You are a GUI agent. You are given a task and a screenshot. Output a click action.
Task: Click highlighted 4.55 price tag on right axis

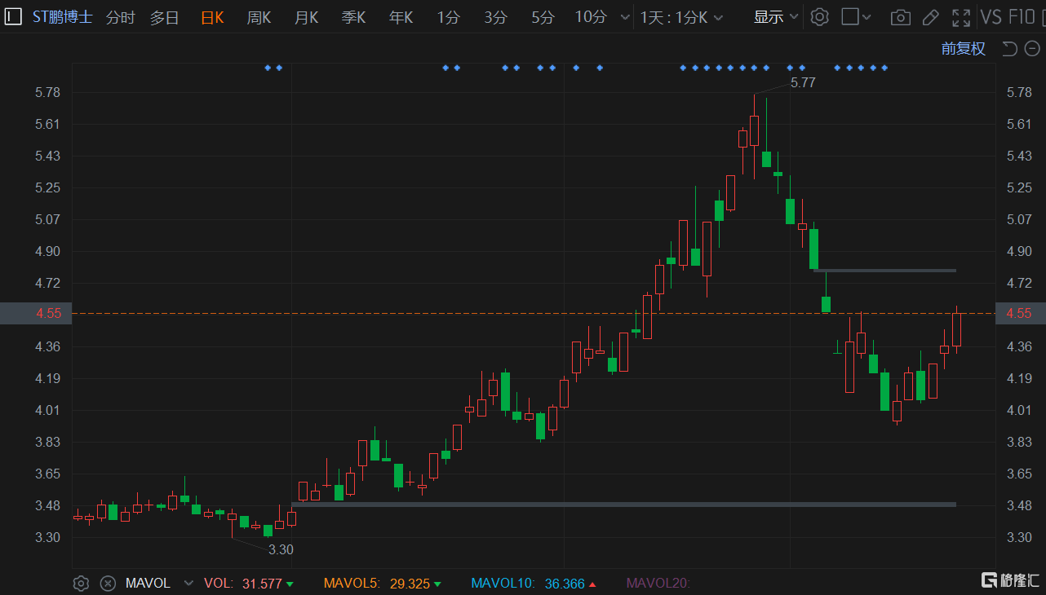pyautogui.click(x=1021, y=313)
